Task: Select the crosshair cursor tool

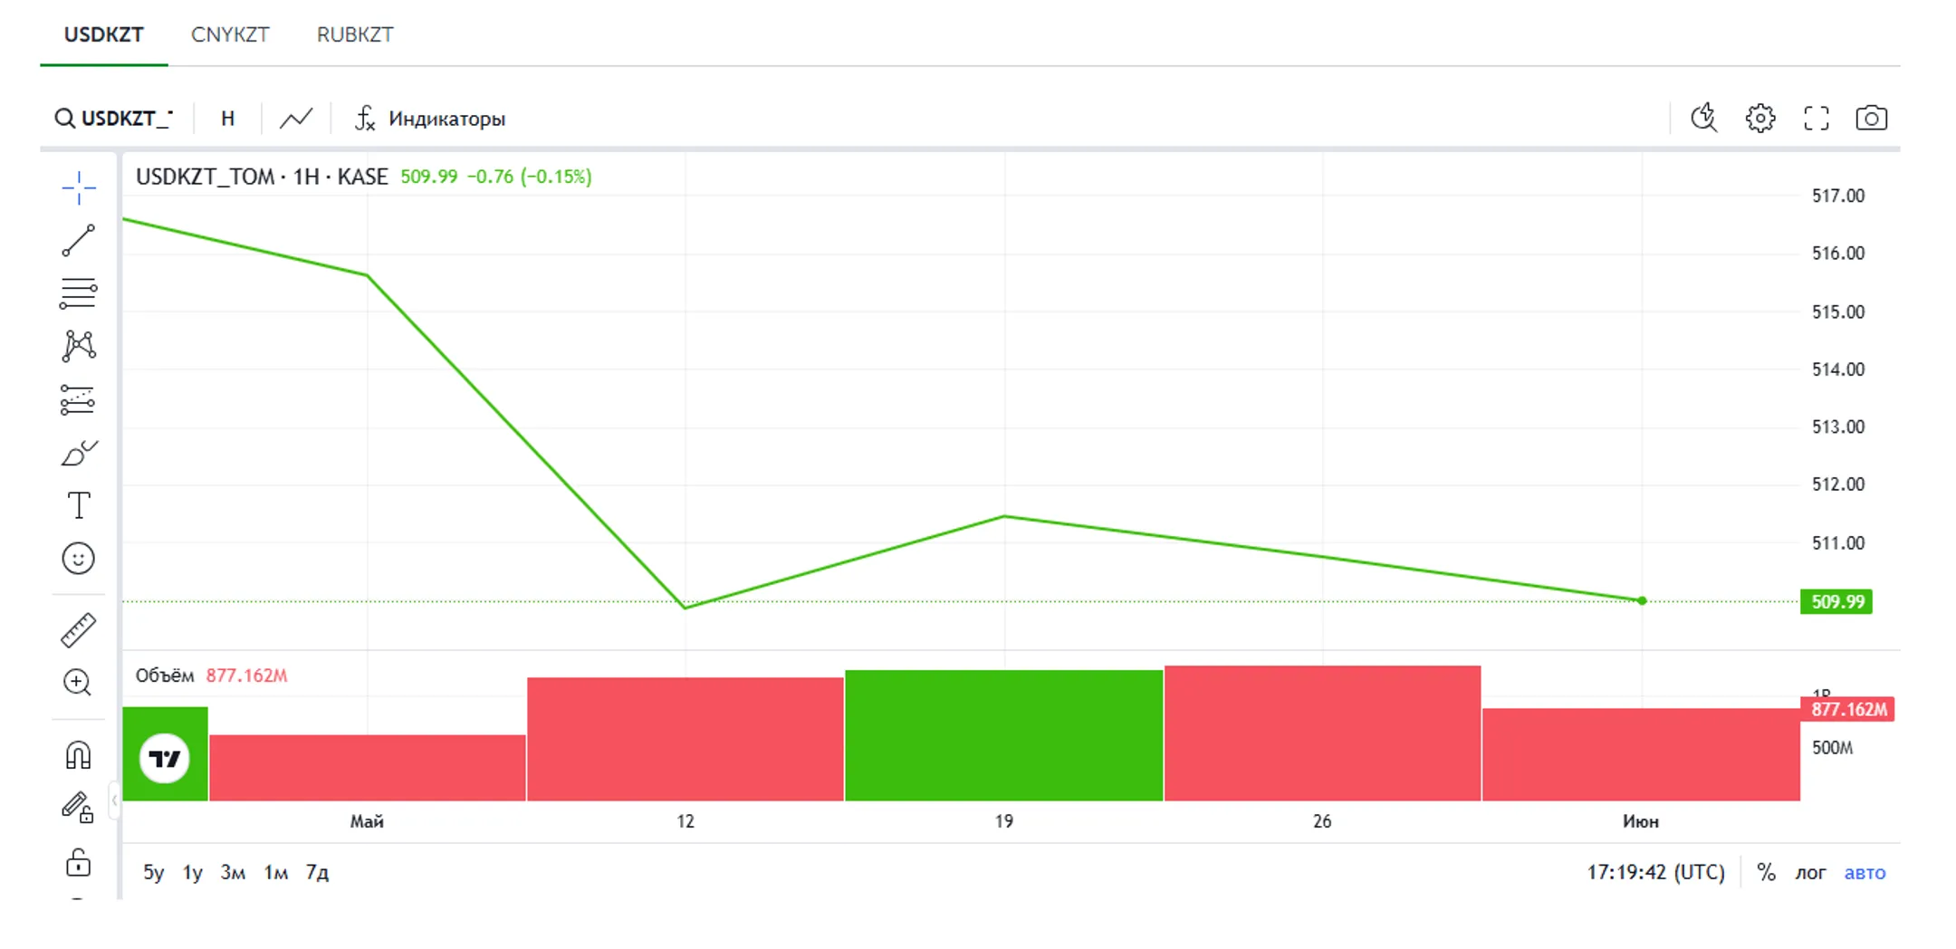Action: coord(79,187)
